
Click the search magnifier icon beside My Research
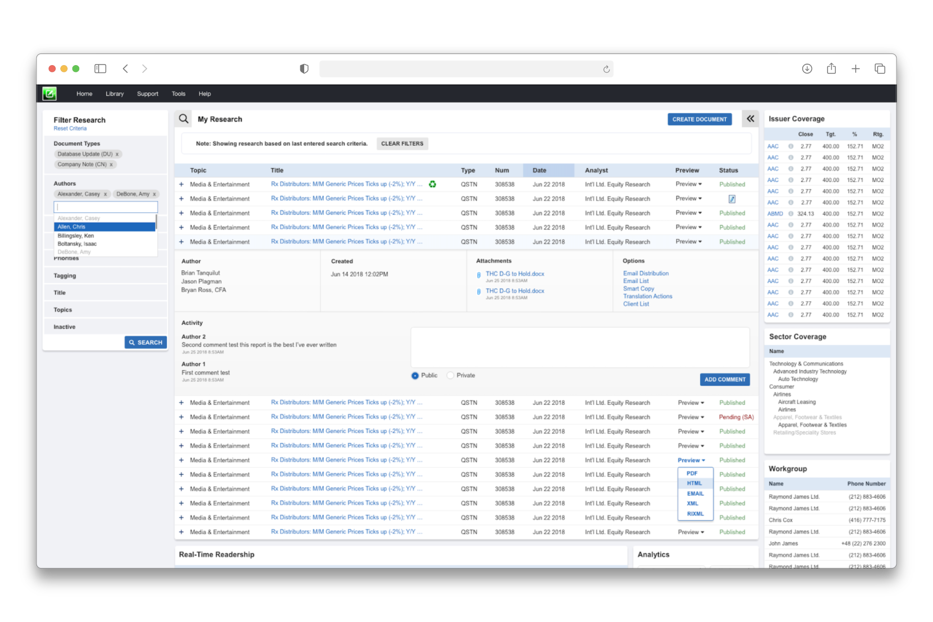point(183,119)
